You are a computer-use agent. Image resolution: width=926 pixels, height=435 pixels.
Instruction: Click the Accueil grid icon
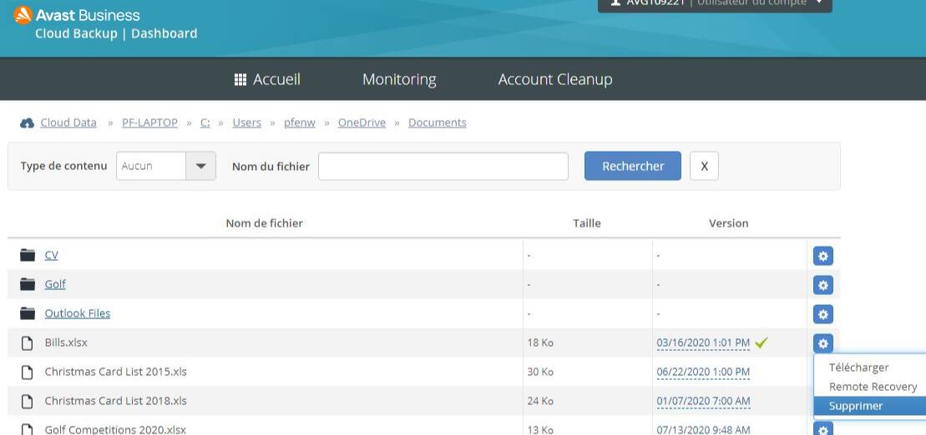point(240,80)
